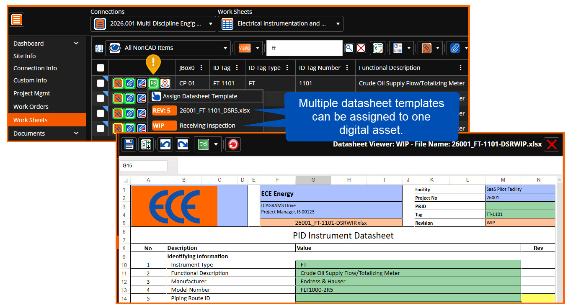The image size is (568, 308).
Task: Go to Project Mgmt in sidebar
Action: point(32,93)
